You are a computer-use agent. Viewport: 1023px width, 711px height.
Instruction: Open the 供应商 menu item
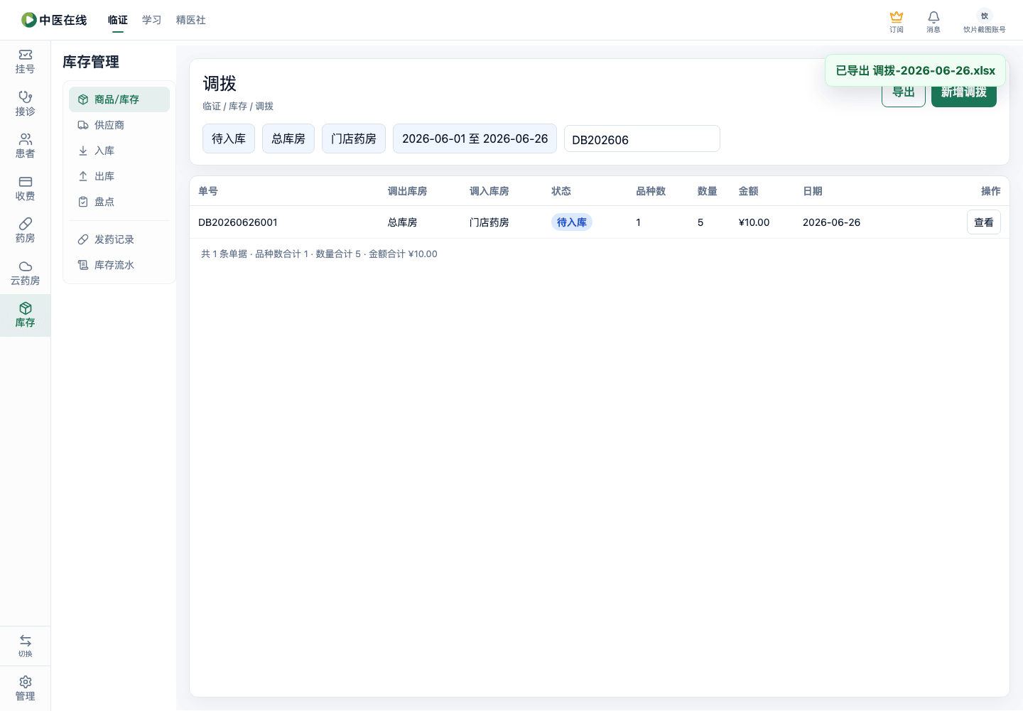tap(119, 125)
